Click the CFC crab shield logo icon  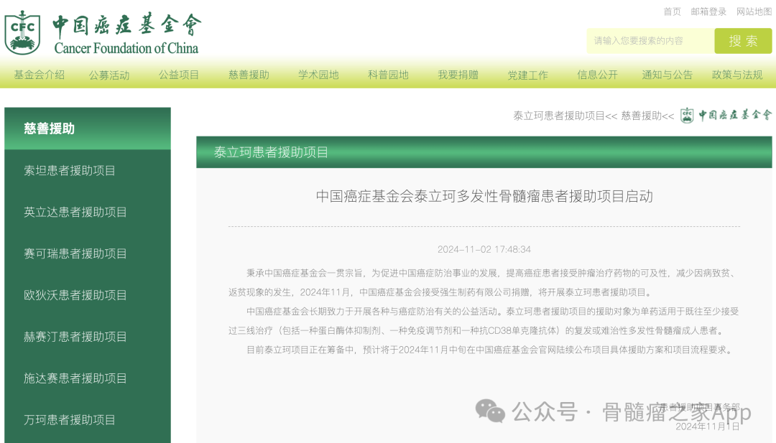tap(22, 32)
